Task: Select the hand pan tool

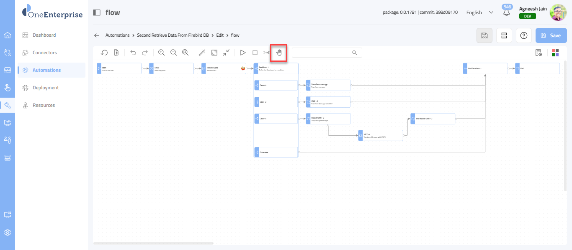Action: (279, 53)
